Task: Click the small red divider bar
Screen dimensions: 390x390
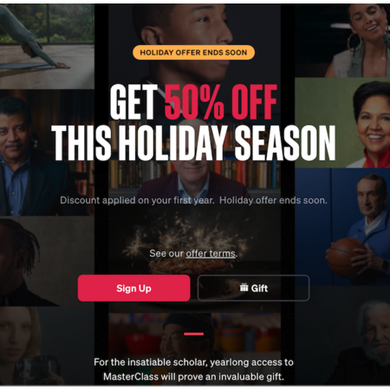Action: pos(193,334)
